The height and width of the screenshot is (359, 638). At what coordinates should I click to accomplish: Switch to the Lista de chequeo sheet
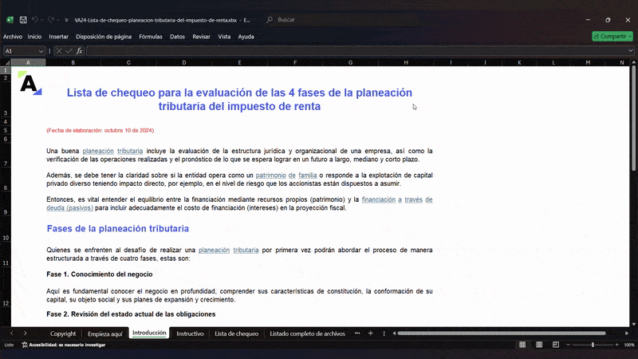(237, 333)
